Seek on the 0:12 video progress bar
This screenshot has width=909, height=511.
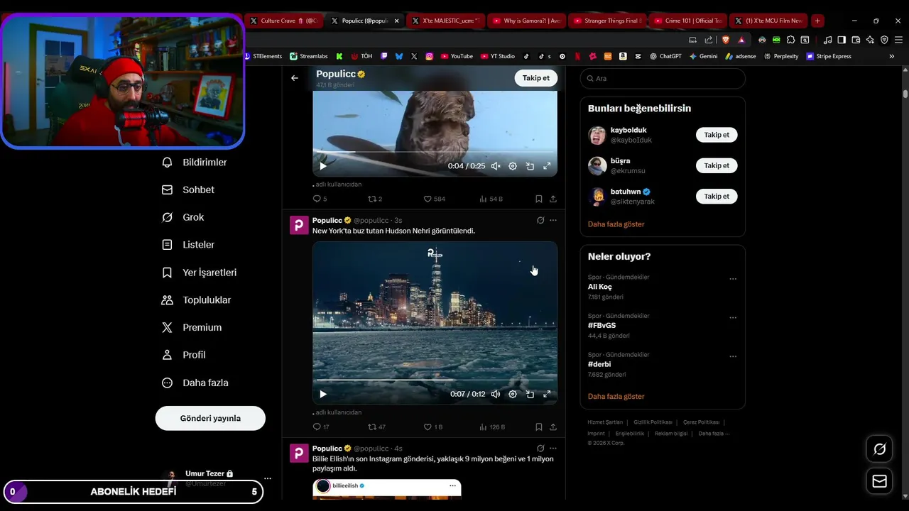[435, 380]
